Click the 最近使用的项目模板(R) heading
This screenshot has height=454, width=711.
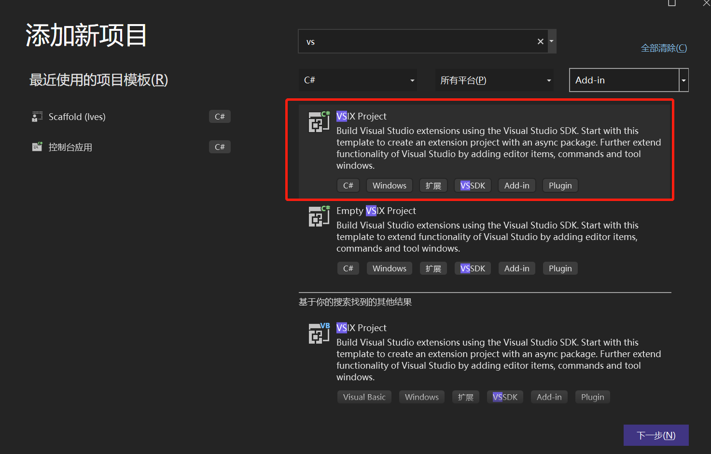click(x=98, y=80)
